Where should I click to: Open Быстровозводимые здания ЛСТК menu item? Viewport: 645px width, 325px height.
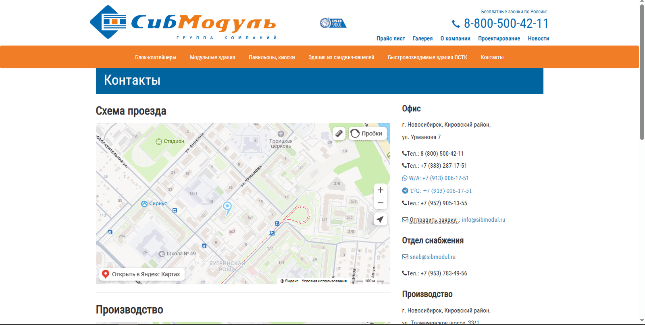tap(427, 57)
